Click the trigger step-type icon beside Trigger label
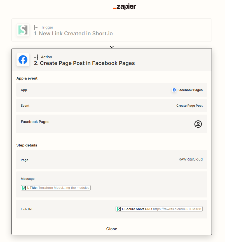The height and width of the screenshot is (242, 225). [36, 27]
